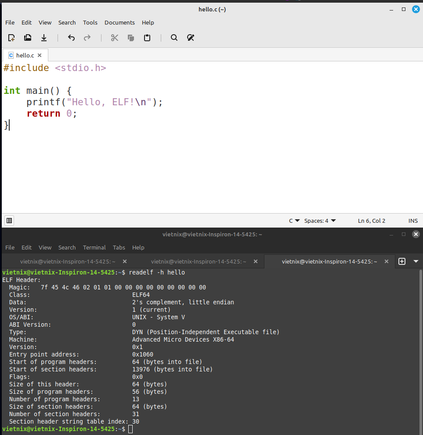Minimize the hello.c editor window
423x435 pixels.
391,10
